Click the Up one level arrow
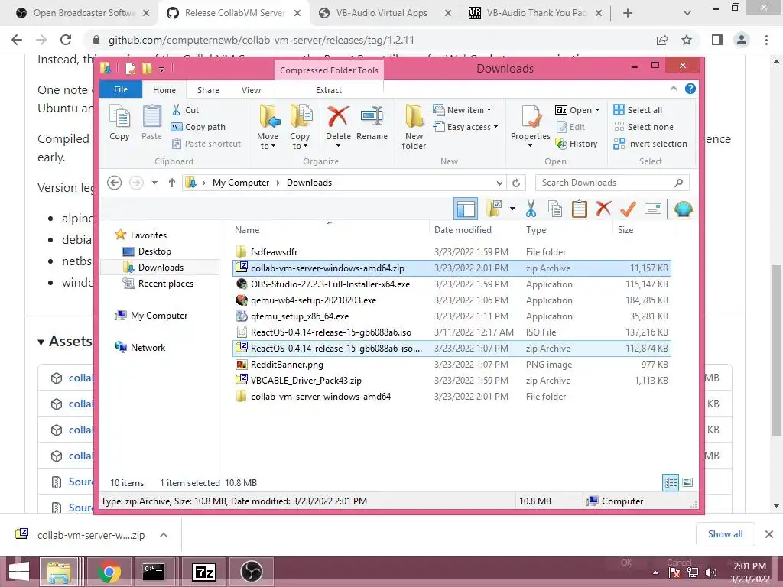Viewport: 783px width, 587px height. (172, 183)
